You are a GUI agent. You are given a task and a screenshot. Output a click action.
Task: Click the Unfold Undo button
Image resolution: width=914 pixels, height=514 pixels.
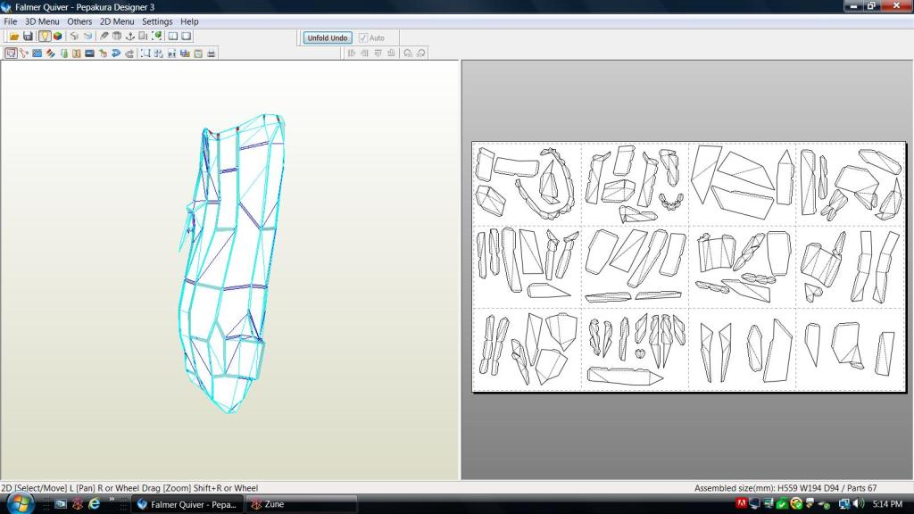point(328,37)
